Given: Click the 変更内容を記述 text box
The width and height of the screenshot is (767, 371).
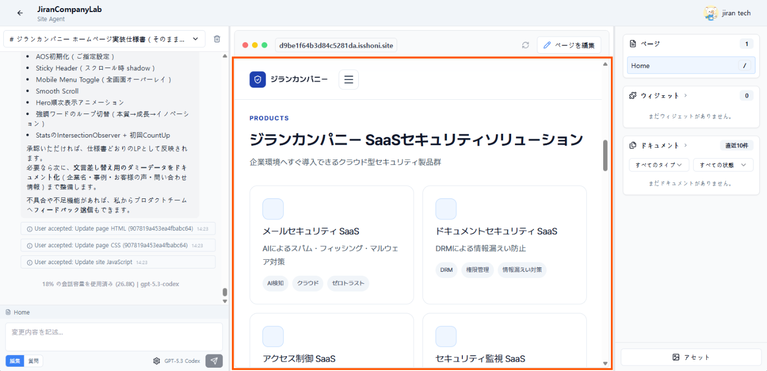Looking at the screenshot, I should pyautogui.click(x=114, y=336).
